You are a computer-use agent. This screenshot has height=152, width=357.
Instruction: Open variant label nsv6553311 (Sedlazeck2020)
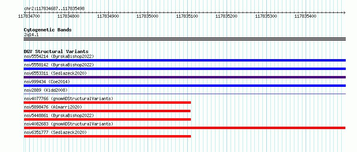[55, 73]
